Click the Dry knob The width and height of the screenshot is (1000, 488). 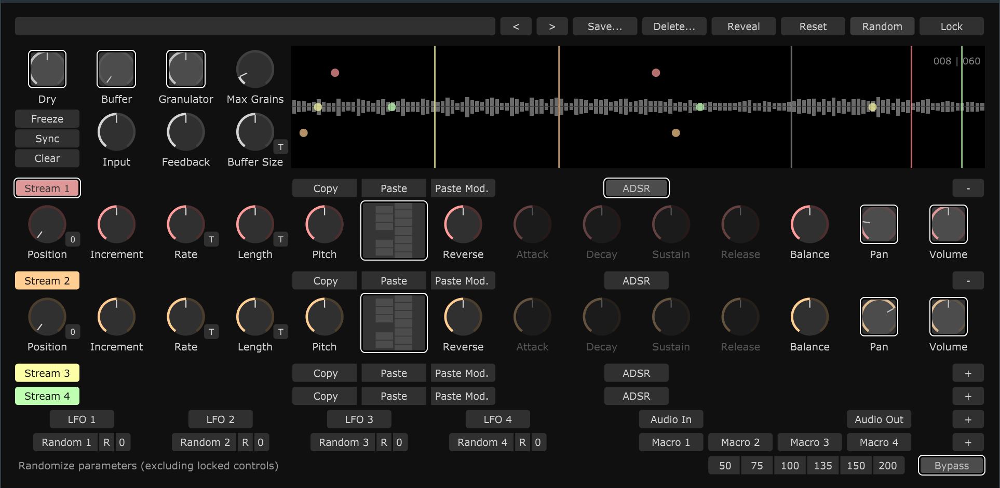47,69
